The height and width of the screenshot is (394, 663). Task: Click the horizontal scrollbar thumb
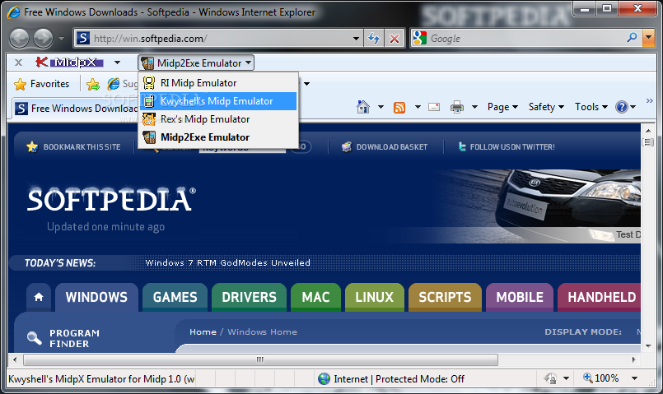pos(260,359)
